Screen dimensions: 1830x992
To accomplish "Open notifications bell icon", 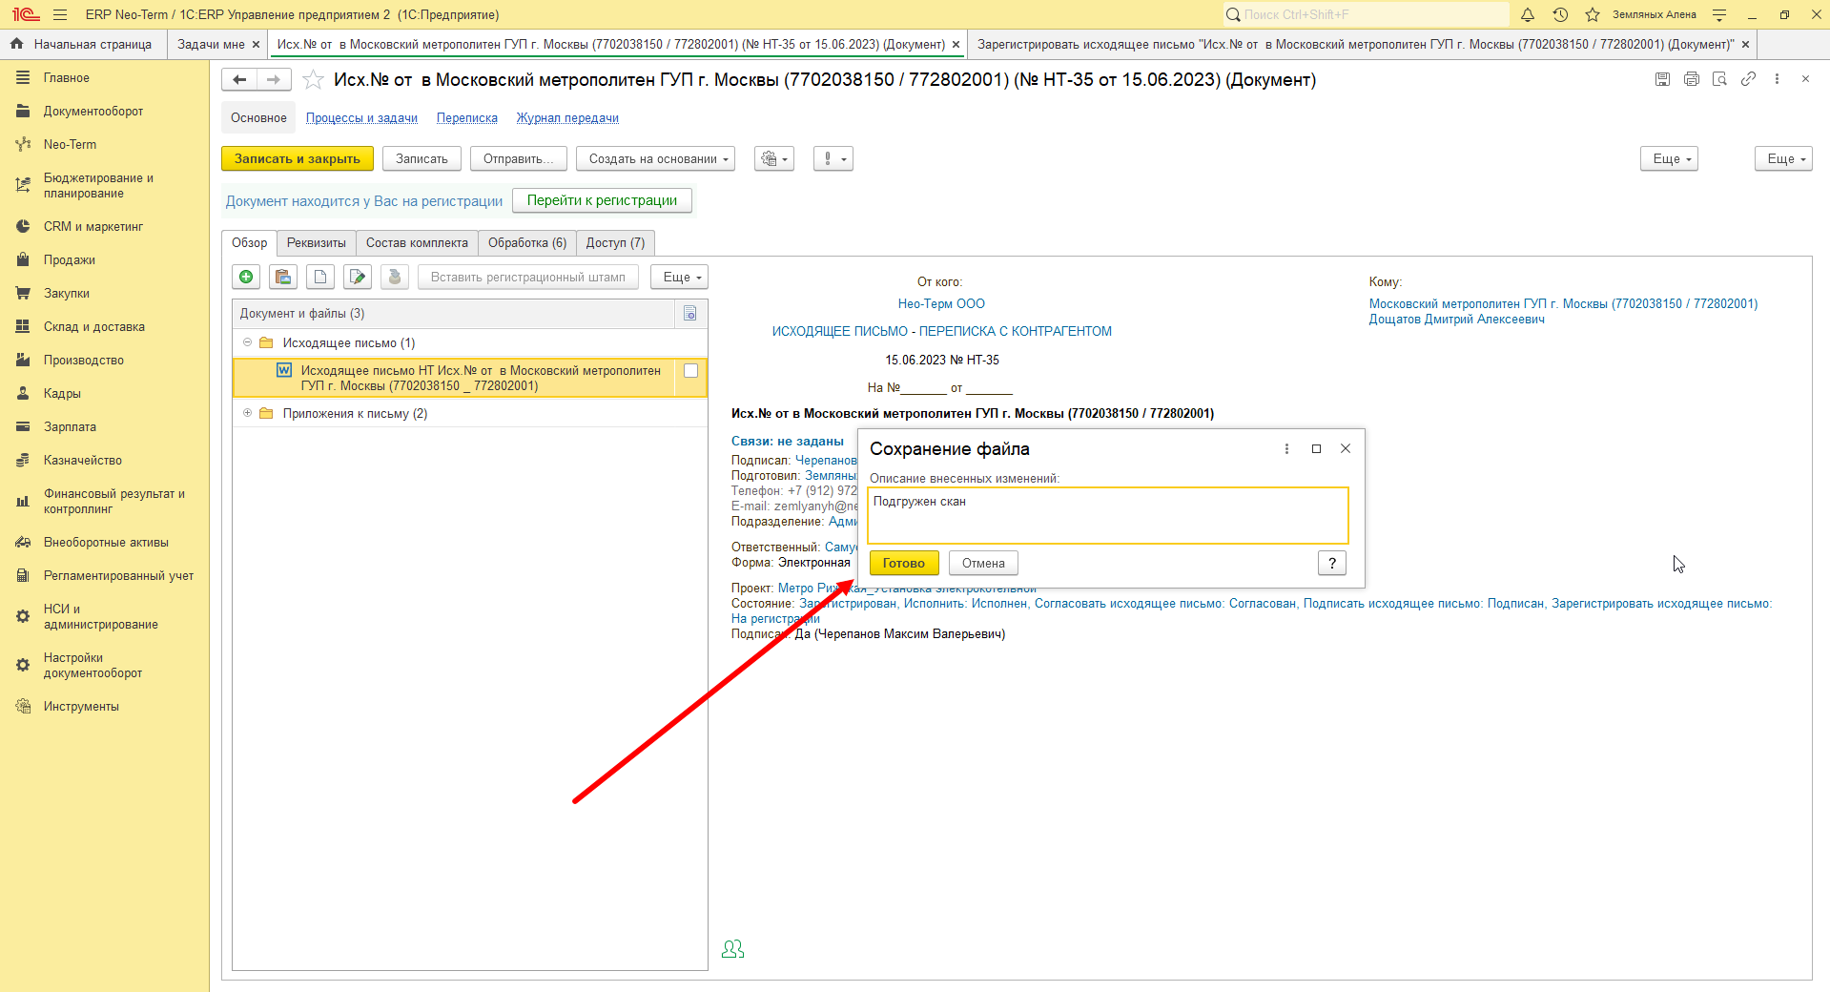I will click(1528, 14).
